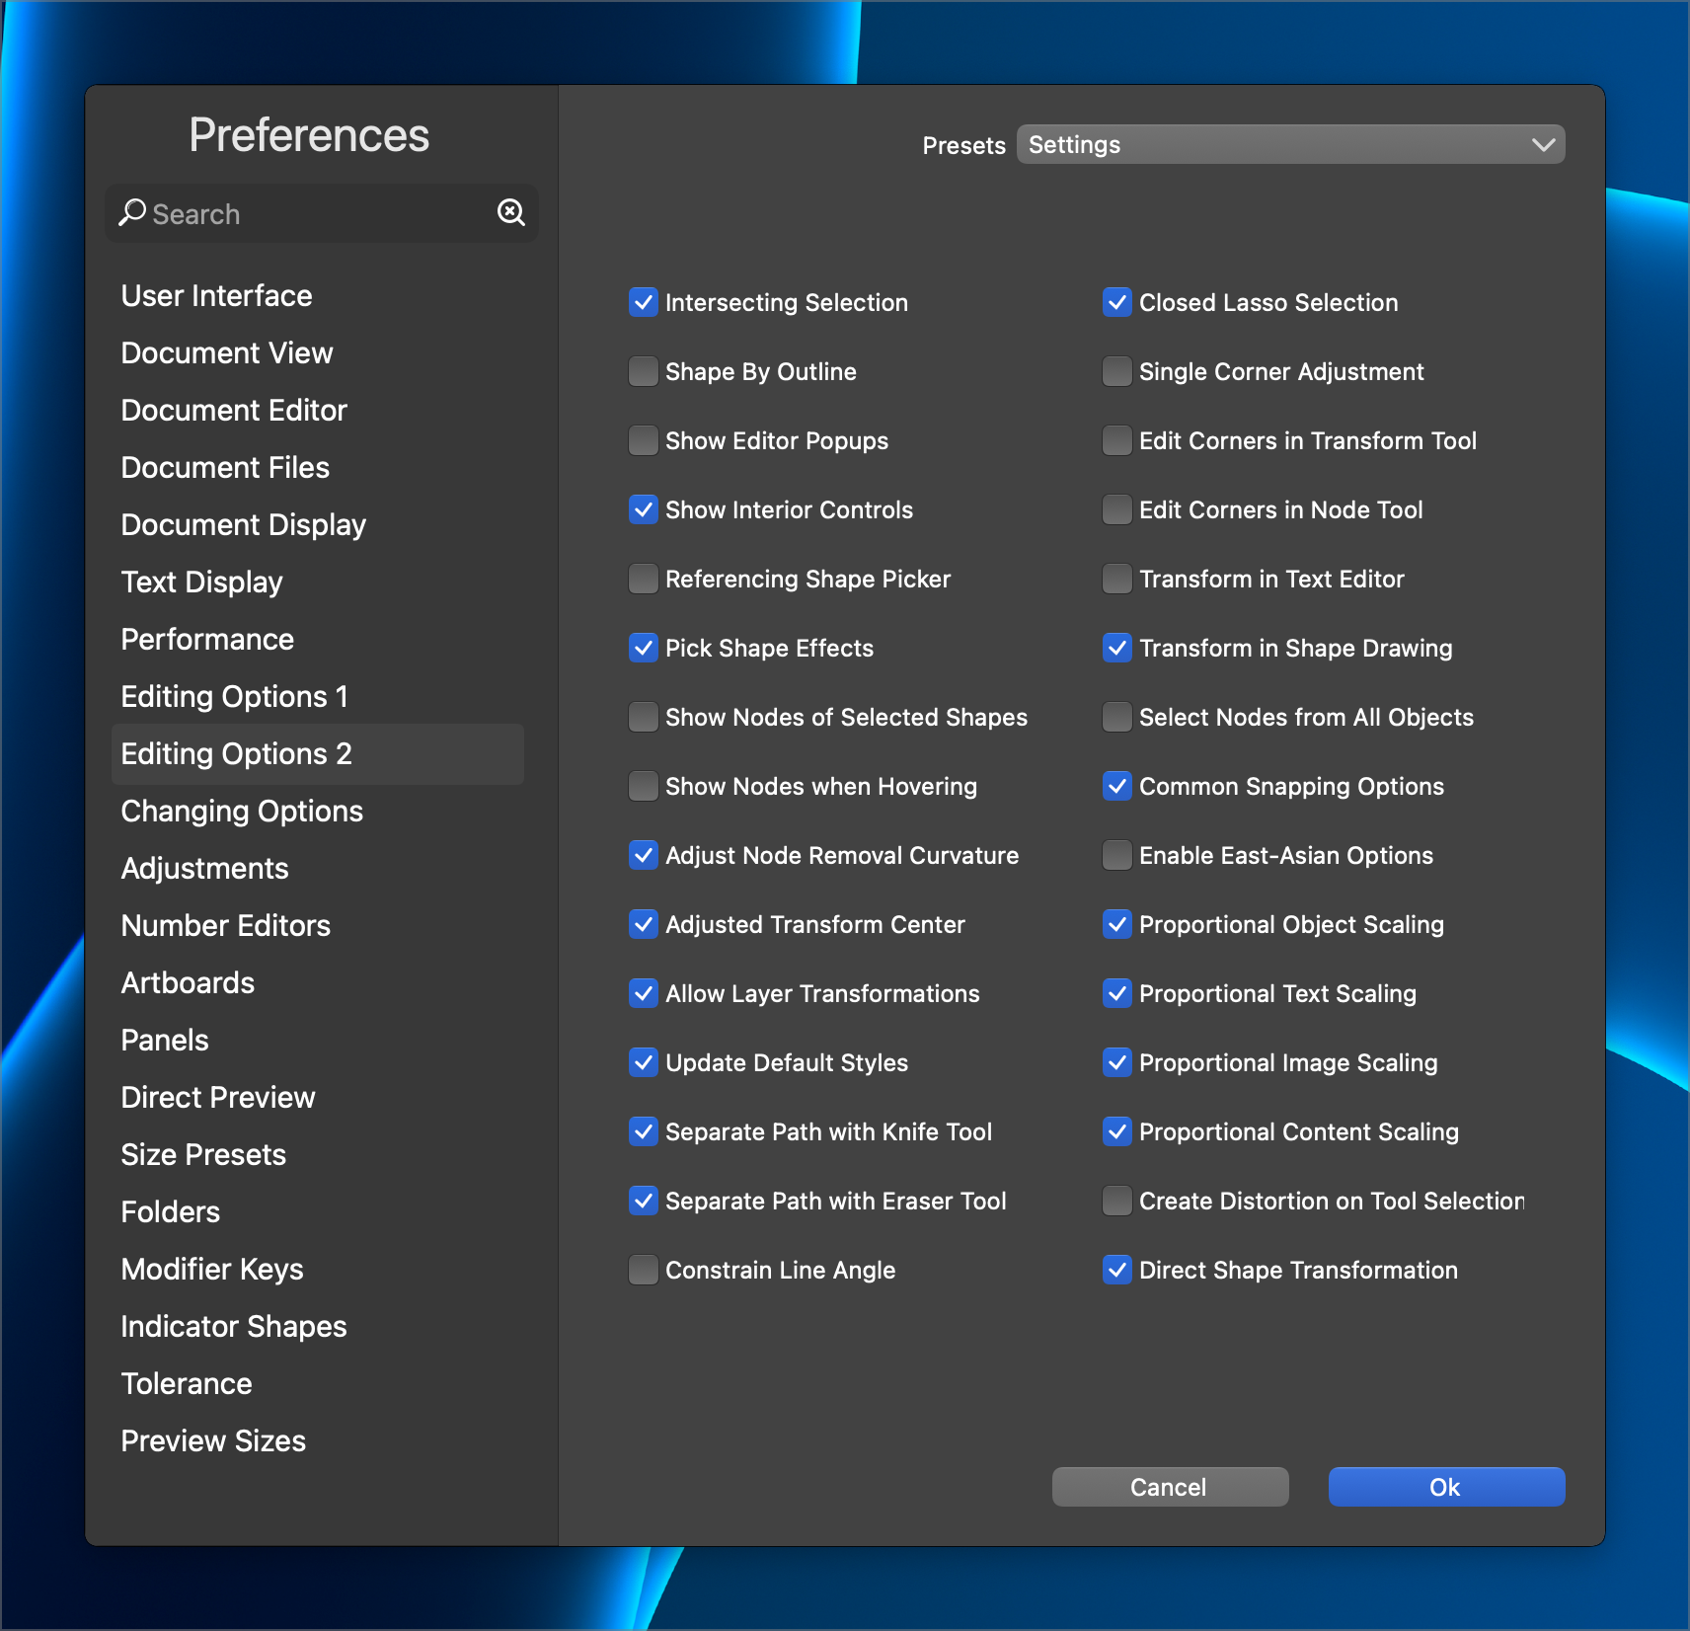Click the Cancel button
The width and height of the screenshot is (1690, 1631).
click(1170, 1487)
